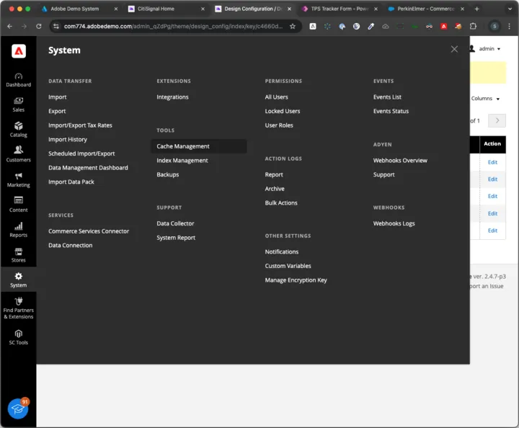Expand the admin account dropdown

click(485, 48)
